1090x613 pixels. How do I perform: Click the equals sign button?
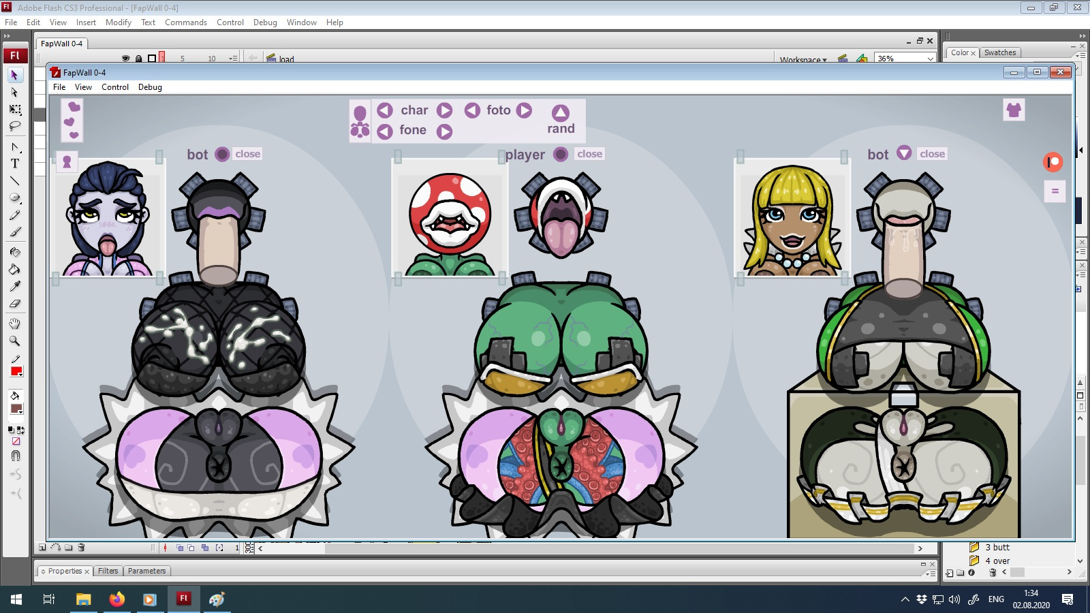pyautogui.click(x=1055, y=191)
